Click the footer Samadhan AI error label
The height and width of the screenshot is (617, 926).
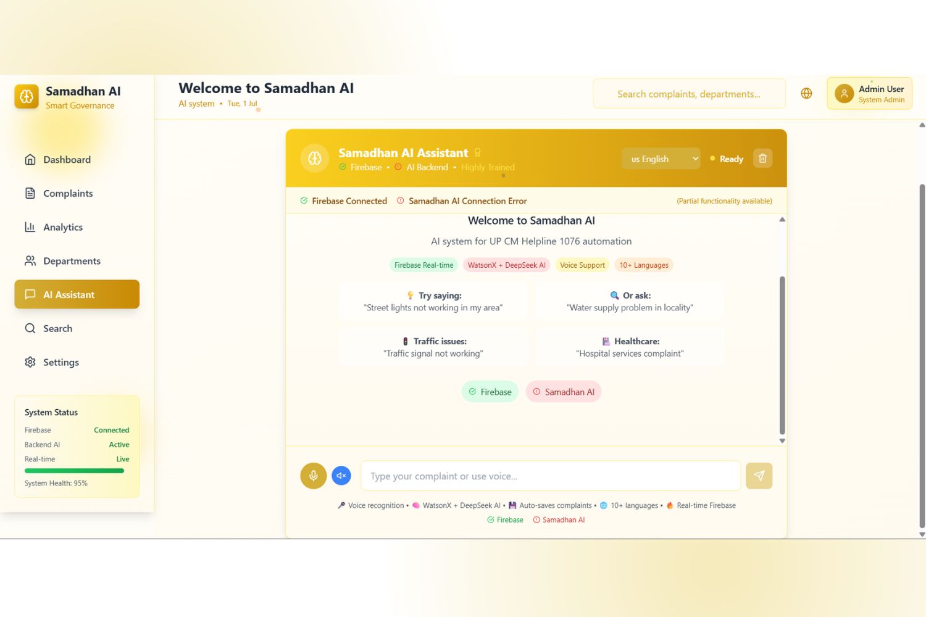pos(559,520)
